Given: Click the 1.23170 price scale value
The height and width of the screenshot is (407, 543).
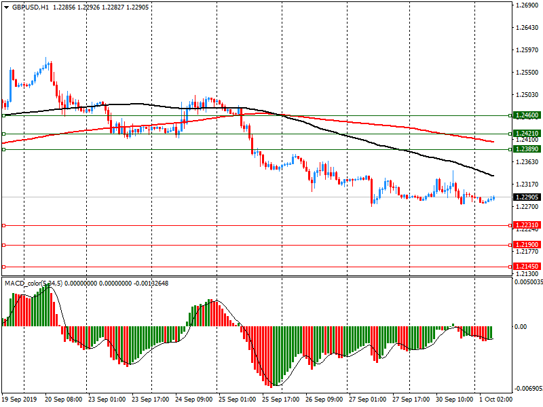Looking at the screenshot, I should pyautogui.click(x=527, y=185).
